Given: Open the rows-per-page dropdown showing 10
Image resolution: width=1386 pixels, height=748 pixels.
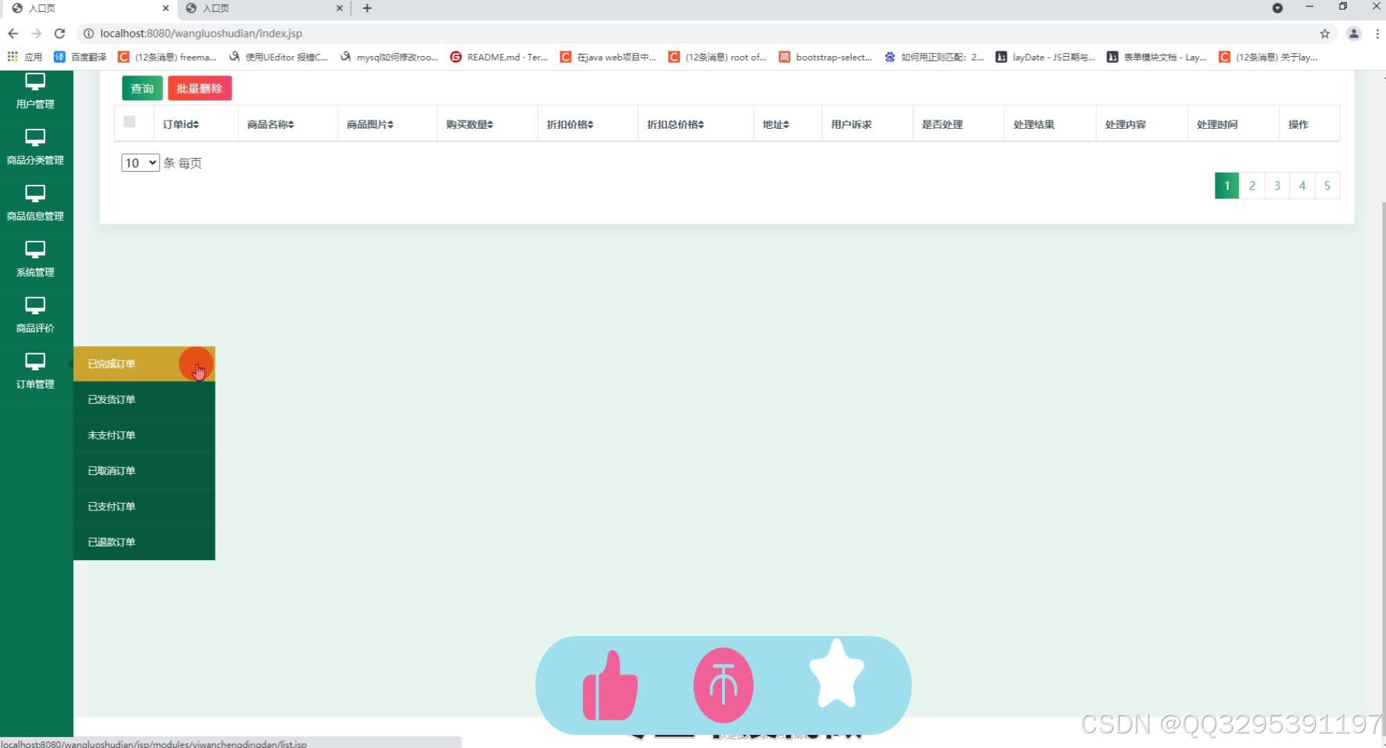Looking at the screenshot, I should click(141, 163).
